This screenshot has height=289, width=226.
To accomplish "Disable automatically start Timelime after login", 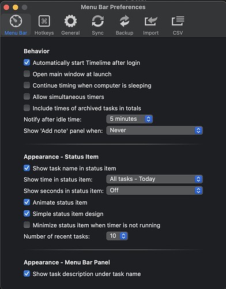I will pyautogui.click(x=27, y=62).
